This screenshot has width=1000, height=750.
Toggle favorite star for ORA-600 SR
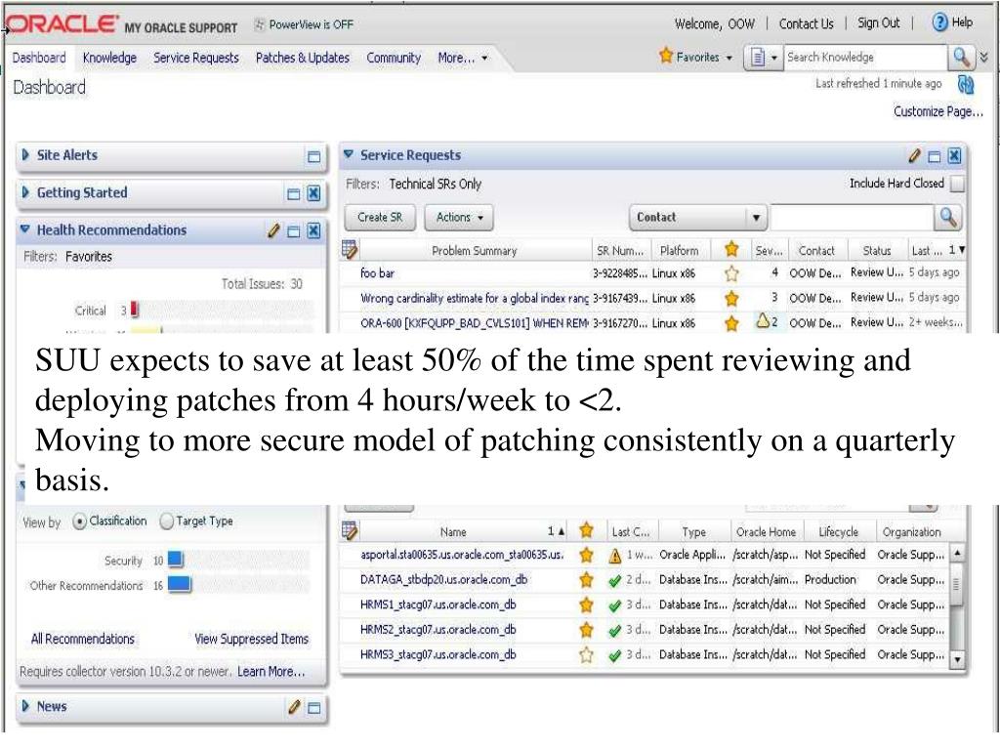[x=731, y=323]
